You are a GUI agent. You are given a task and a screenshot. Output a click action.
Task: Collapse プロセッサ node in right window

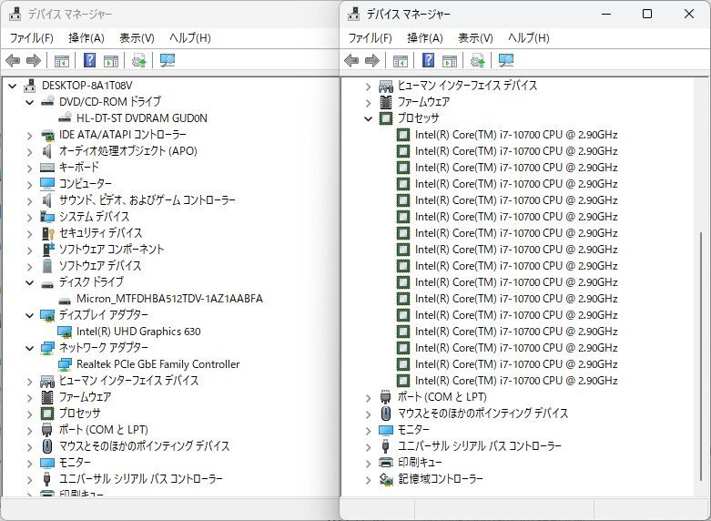coord(368,118)
